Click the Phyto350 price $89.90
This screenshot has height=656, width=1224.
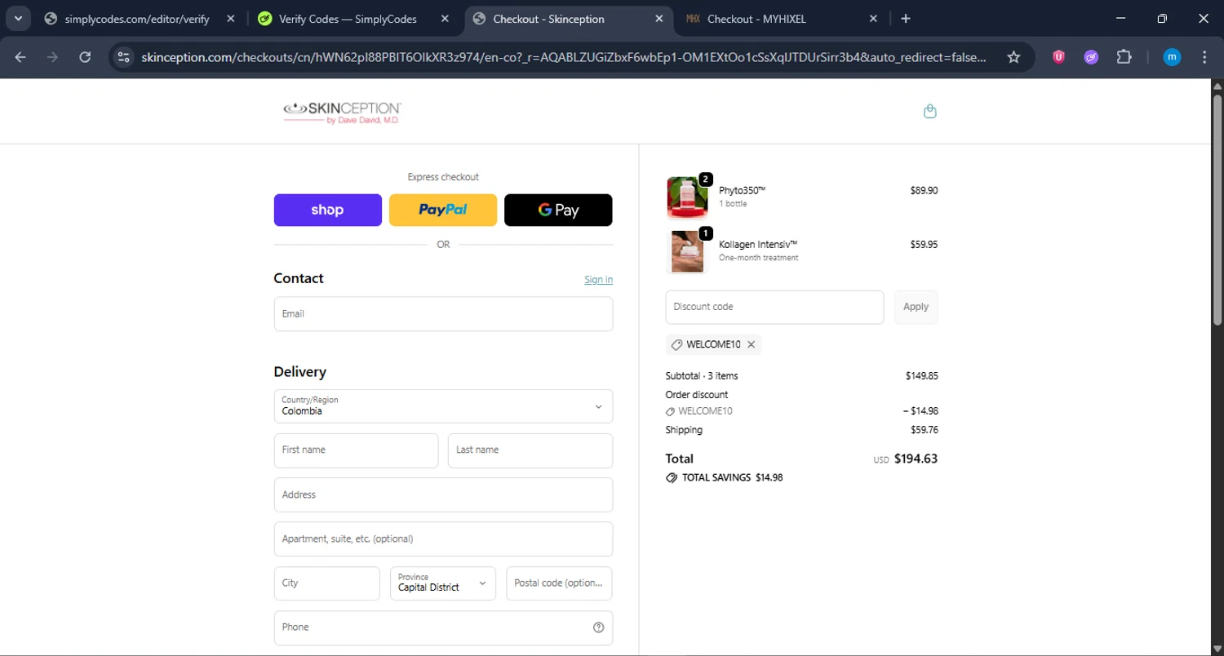924,191
